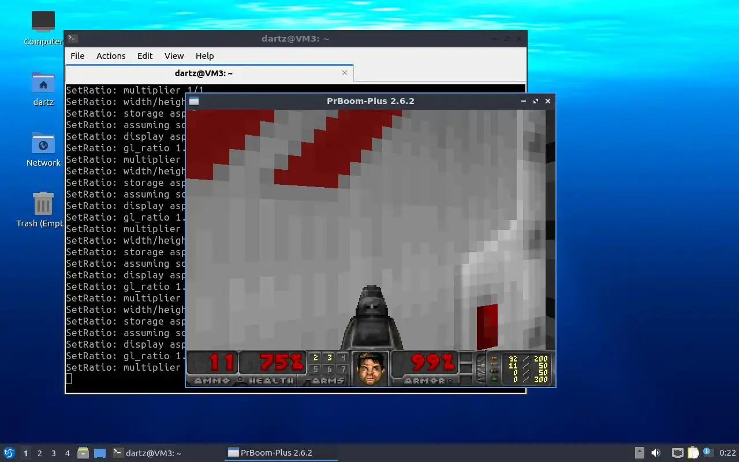Click the show desktop panel icon
This screenshot has width=739, height=462.
click(x=100, y=453)
